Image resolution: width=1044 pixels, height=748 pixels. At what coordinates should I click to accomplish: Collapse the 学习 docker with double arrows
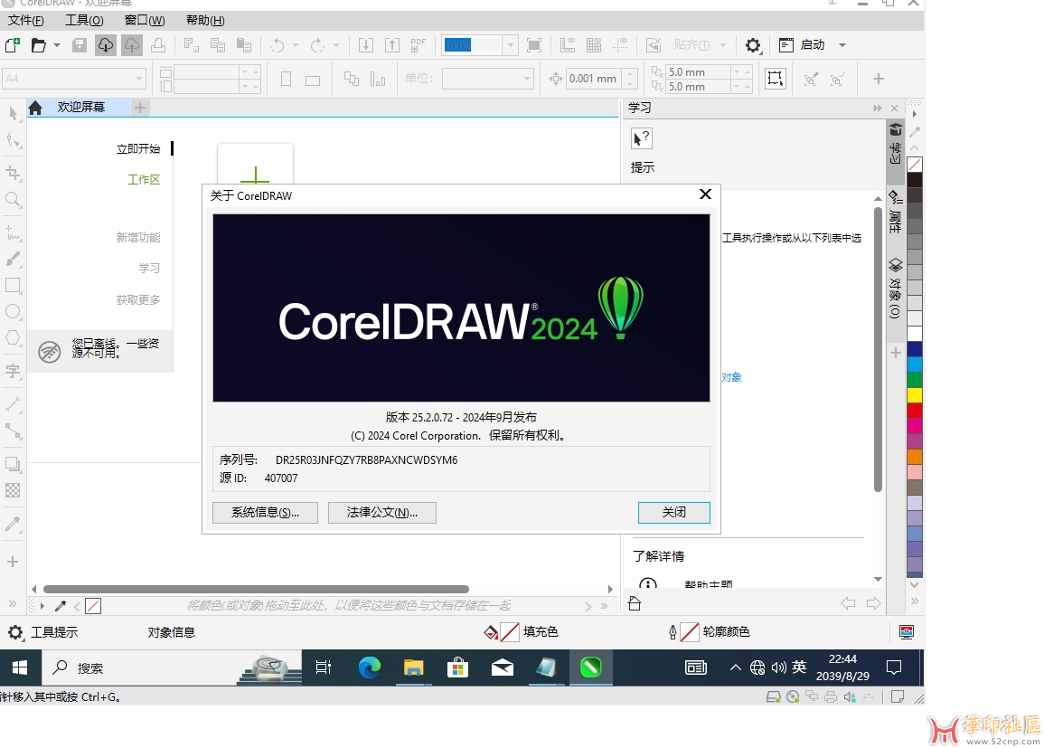[x=877, y=108]
